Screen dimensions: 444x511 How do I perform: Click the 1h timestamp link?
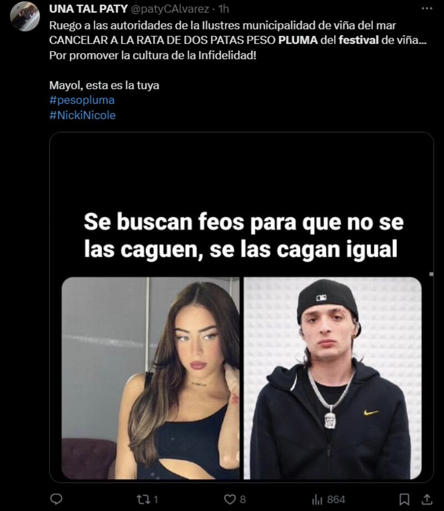click(224, 9)
